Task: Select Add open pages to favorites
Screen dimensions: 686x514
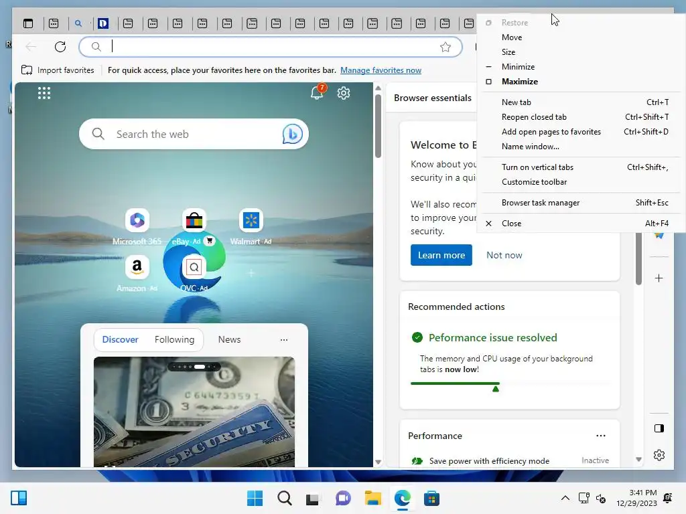Action: click(x=581, y=132)
